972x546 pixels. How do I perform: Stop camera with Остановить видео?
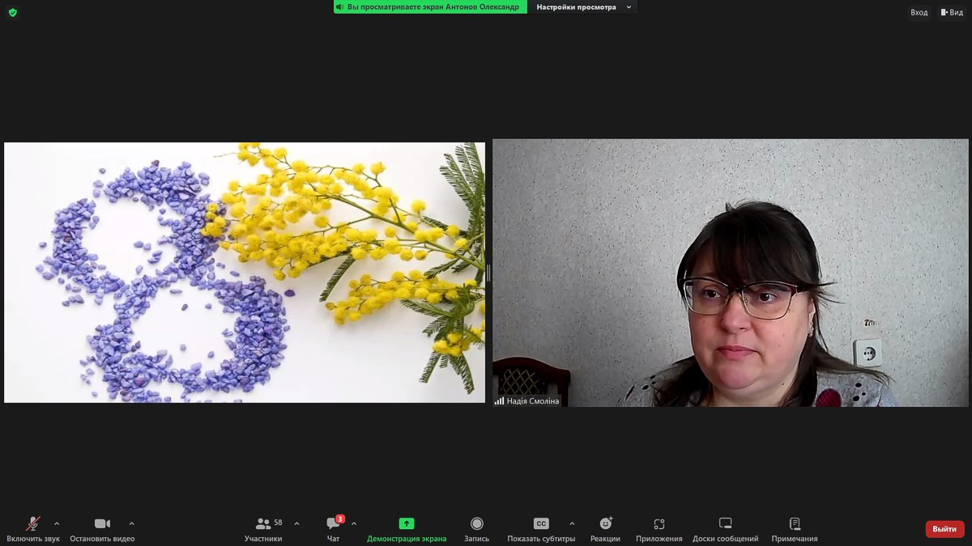[102, 529]
